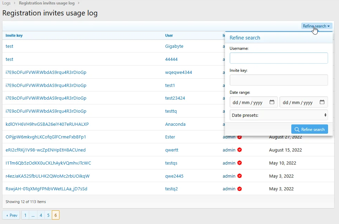Click verified badge beside admin in testqs row
339x224 pixels.
(x=239, y=163)
